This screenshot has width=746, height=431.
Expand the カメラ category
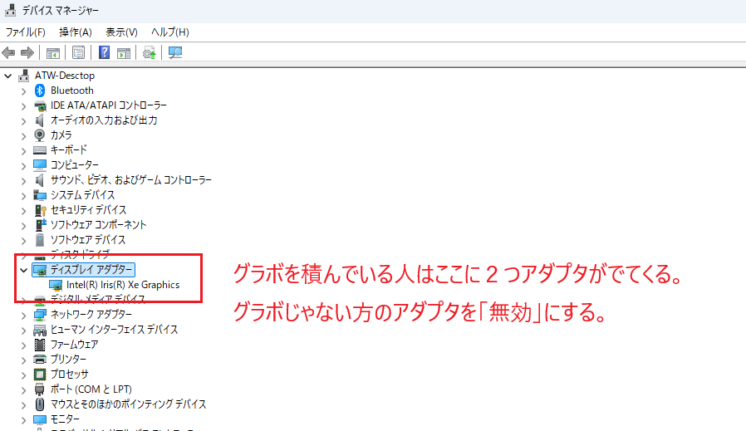click(24, 135)
